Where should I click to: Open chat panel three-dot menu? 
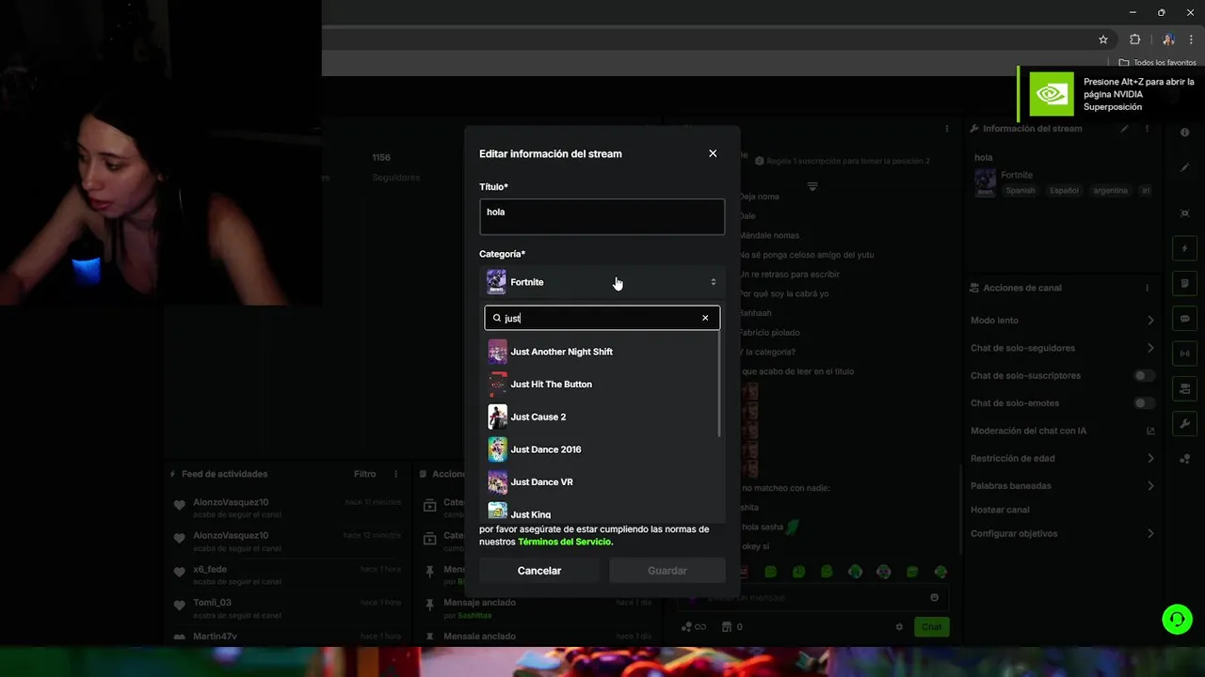coord(947,129)
